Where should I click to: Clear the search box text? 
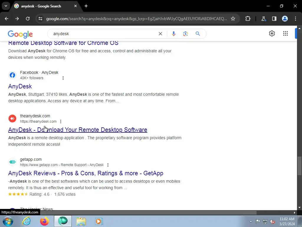[x=160, y=34]
